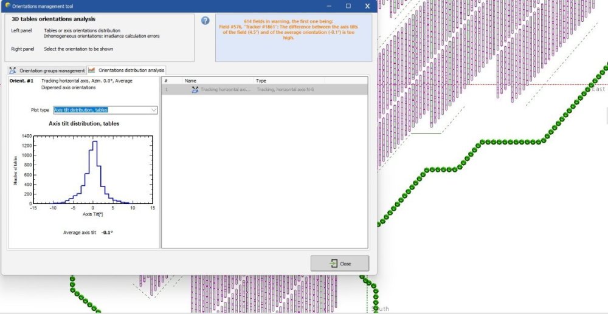Click the tracker icon in the orientation list row
Screen dimensions: 608x314
coord(195,90)
